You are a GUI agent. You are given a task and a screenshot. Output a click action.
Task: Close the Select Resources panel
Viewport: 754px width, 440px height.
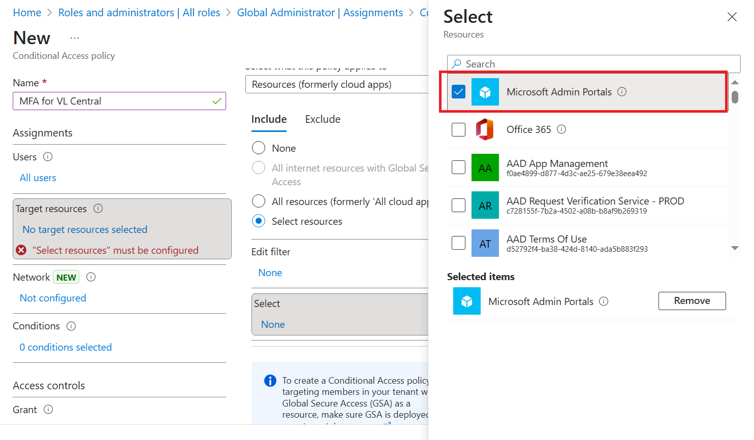click(732, 17)
